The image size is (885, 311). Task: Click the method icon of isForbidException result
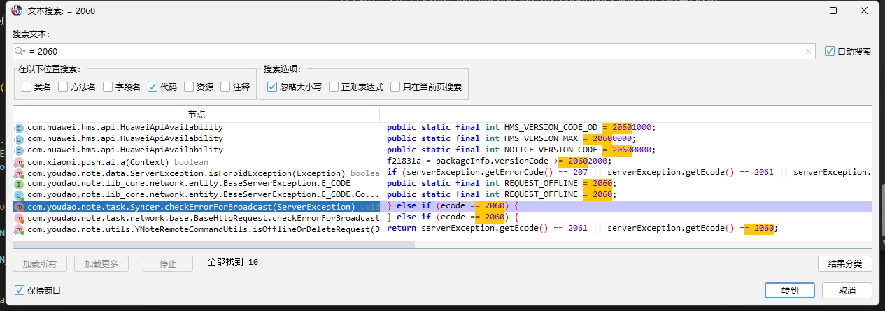pyautogui.click(x=19, y=173)
